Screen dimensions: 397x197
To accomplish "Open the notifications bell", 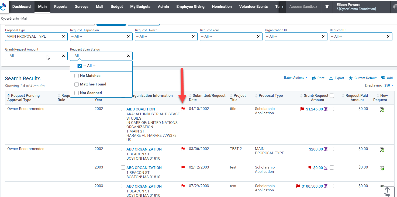I will [x=327, y=7].
